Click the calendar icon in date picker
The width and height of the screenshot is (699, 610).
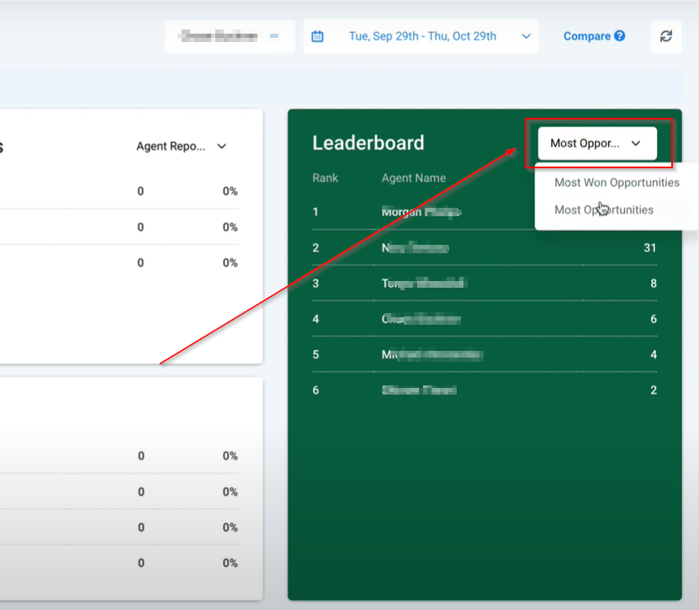pos(317,36)
